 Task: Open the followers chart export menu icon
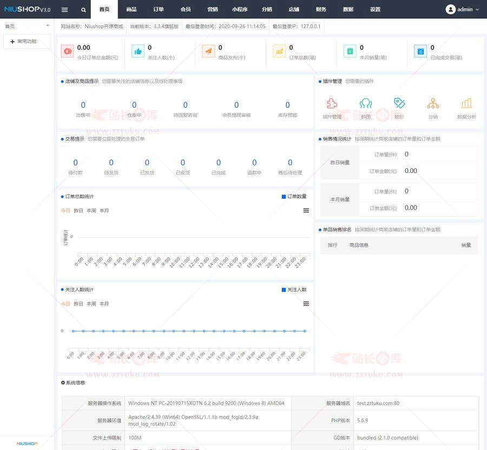click(306, 303)
